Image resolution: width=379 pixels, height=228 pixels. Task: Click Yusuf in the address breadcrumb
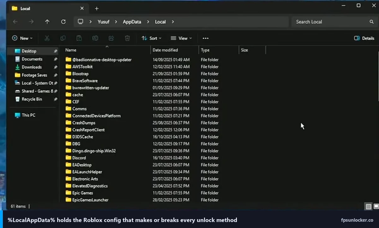pos(104,22)
